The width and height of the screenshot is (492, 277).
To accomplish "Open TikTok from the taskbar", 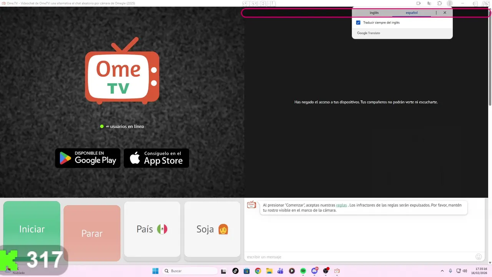I will pyautogui.click(x=236, y=271).
